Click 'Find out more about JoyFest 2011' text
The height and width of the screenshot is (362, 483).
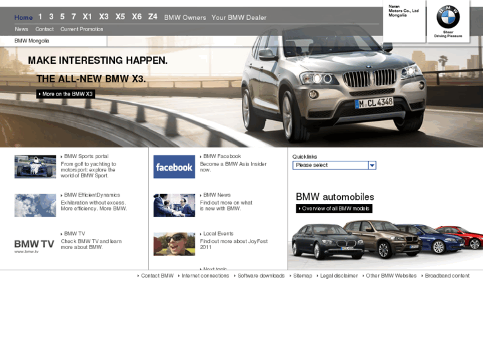[234, 244]
